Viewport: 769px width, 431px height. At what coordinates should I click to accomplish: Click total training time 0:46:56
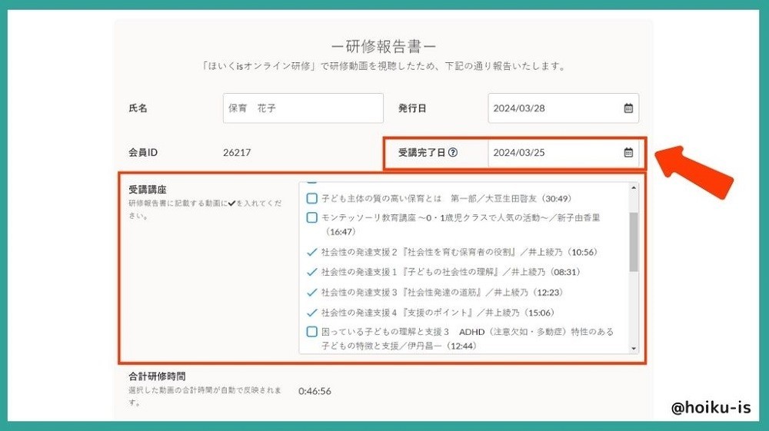click(315, 391)
